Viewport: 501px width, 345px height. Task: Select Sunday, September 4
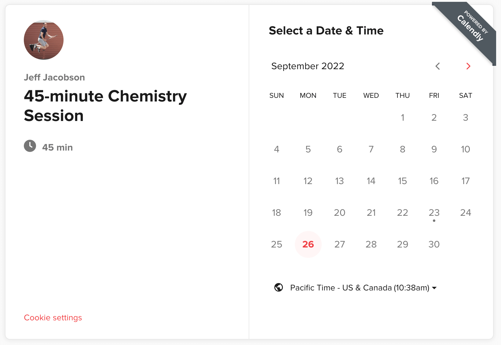[x=276, y=149]
